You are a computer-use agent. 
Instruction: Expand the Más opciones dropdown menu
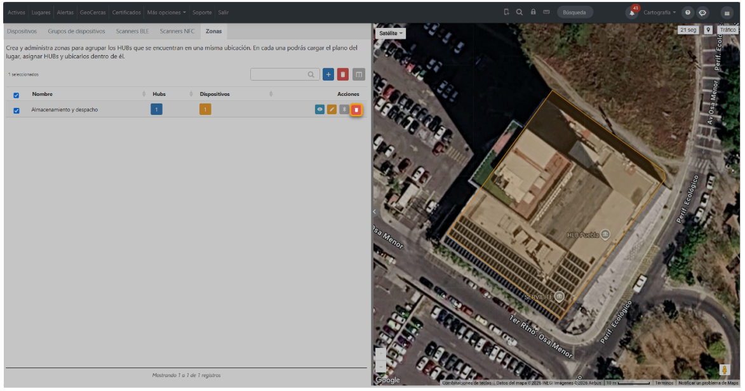166,12
